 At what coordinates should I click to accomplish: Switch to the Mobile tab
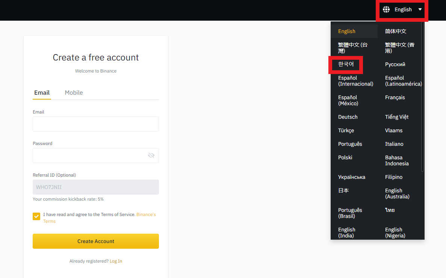74,93
